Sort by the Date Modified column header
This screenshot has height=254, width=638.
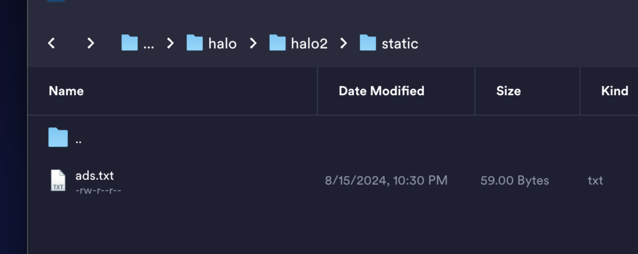click(381, 91)
